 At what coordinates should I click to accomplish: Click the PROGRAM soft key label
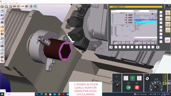(x=136, y=42)
